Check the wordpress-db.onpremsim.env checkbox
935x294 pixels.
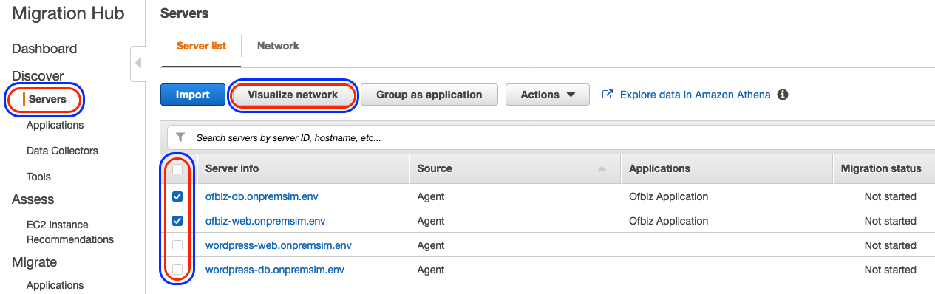tap(177, 270)
